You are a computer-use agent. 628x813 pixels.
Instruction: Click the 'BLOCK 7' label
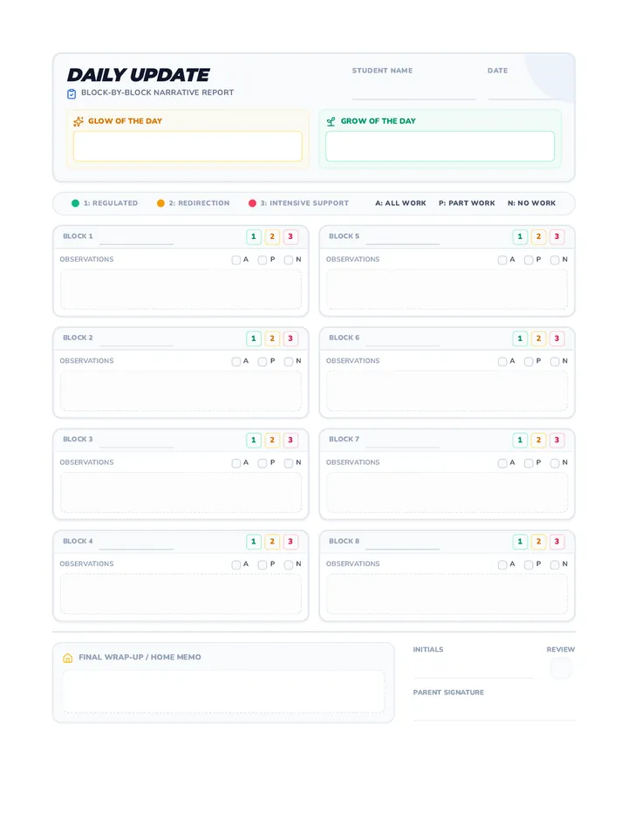(x=344, y=439)
